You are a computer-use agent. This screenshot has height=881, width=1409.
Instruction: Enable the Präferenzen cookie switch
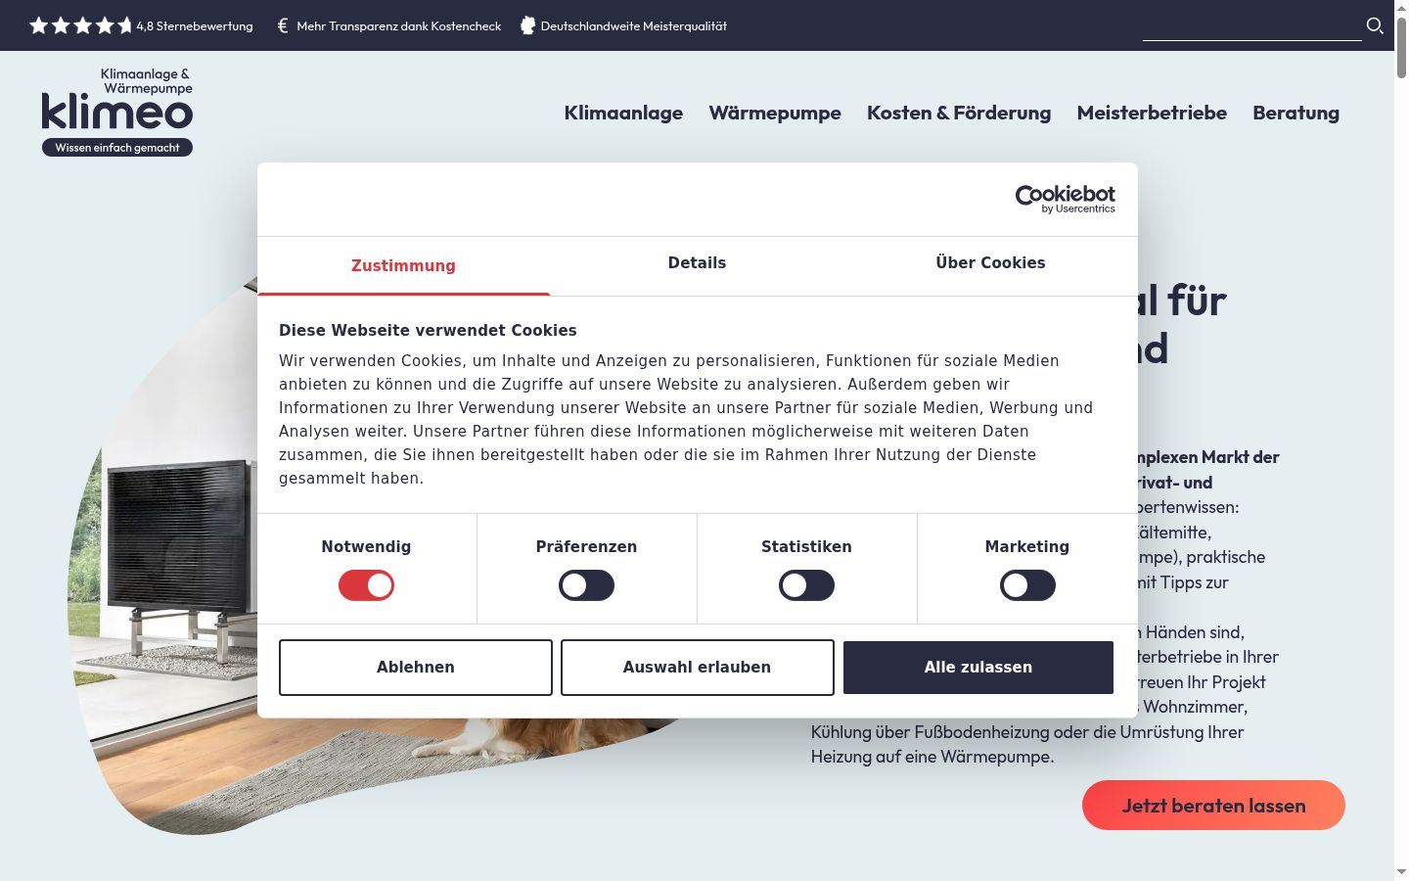pos(586,585)
